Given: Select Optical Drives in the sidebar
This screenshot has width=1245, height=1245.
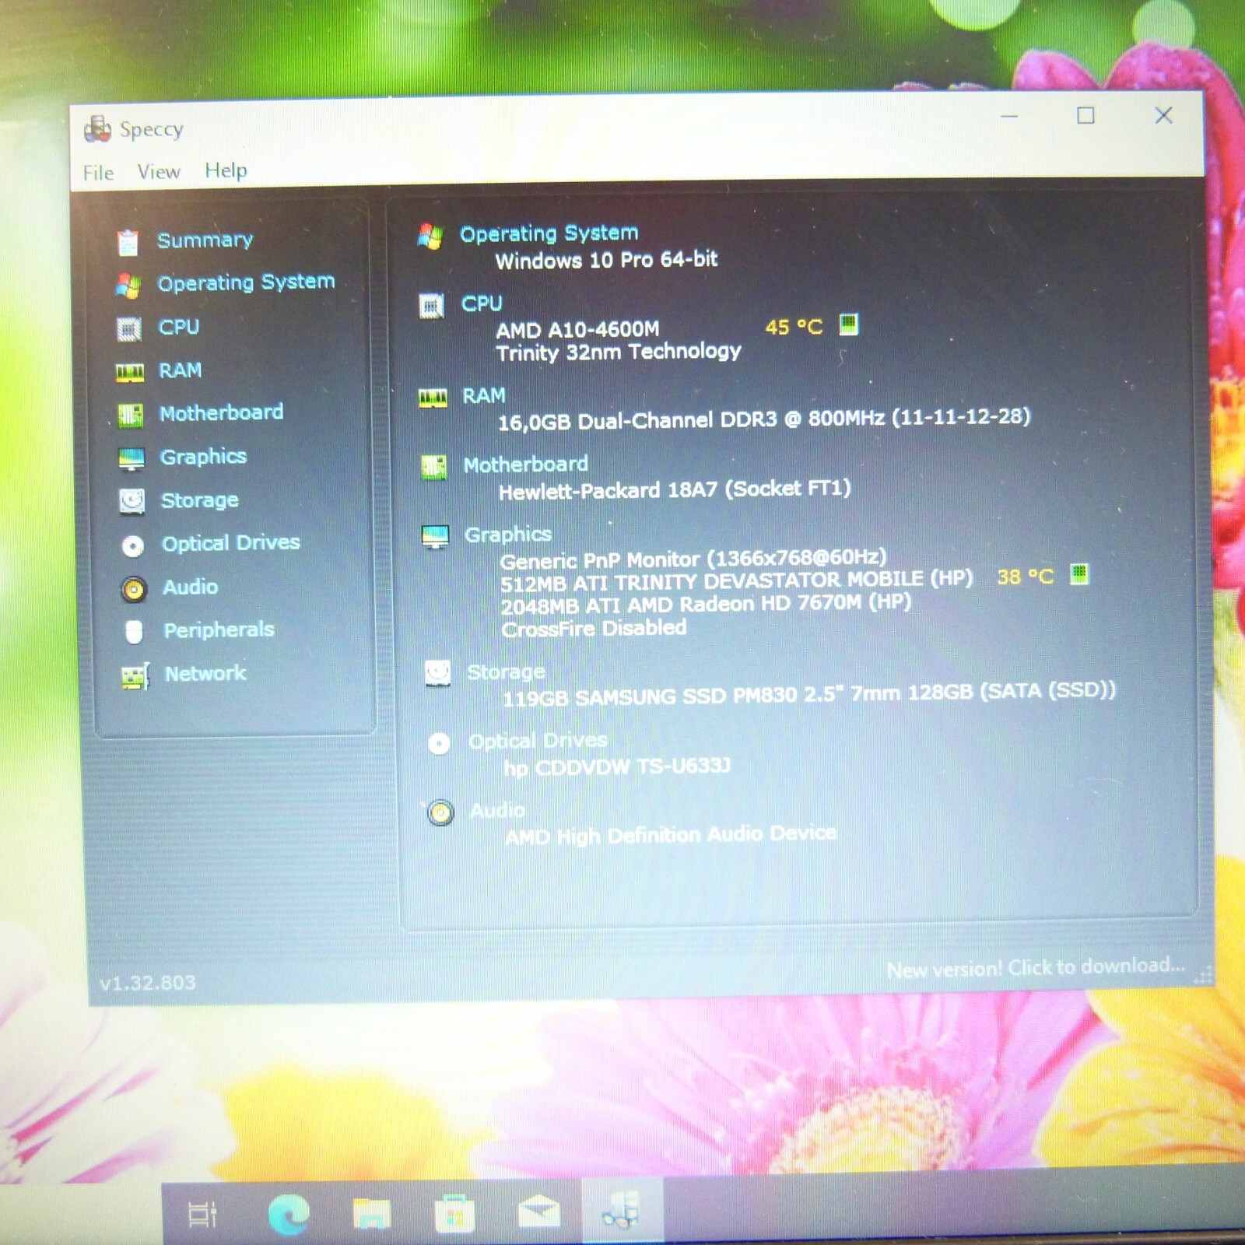Looking at the screenshot, I should point(231,542).
